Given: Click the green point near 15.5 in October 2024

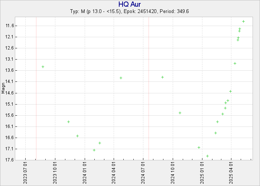Looking at the screenshot, I should [x=180, y=113].
